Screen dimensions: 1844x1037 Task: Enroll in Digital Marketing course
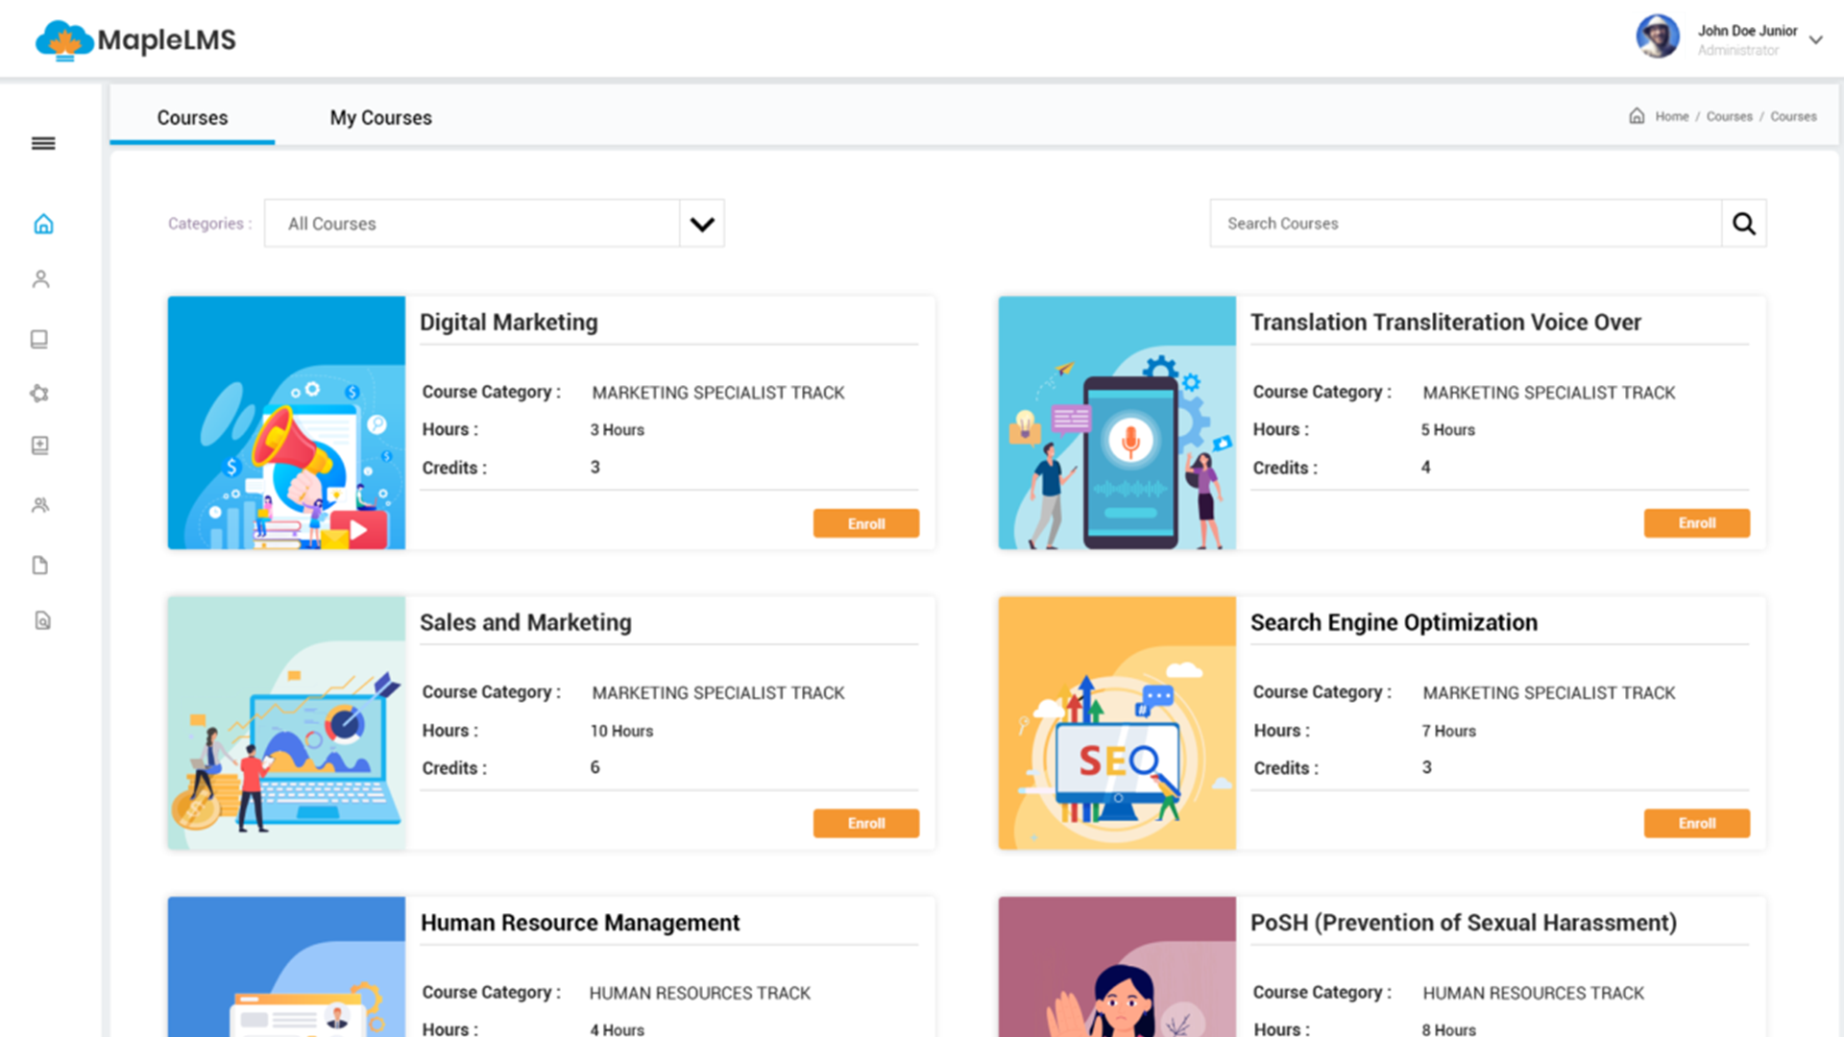coord(866,523)
